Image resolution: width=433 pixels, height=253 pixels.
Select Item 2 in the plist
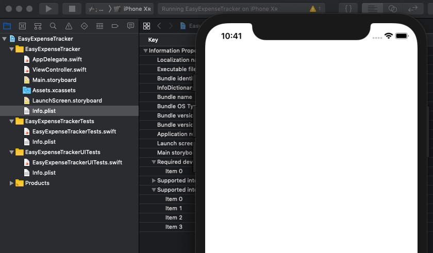168,217
